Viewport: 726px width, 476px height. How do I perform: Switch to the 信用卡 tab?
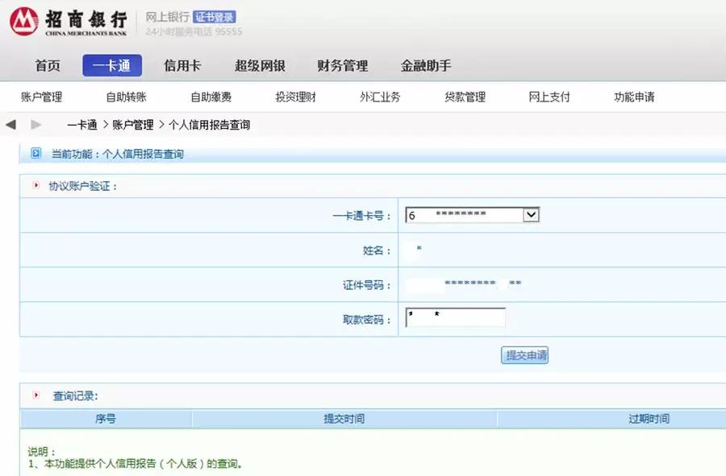pyautogui.click(x=181, y=66)
